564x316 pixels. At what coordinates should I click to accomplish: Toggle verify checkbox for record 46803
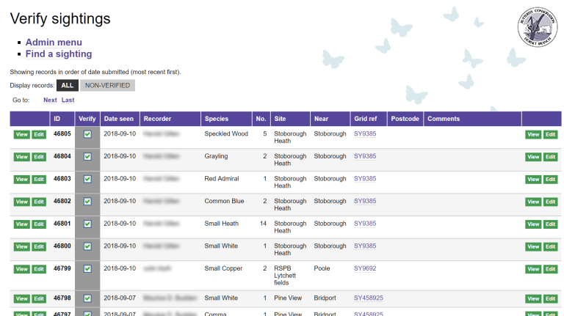(x=87, y=179)
